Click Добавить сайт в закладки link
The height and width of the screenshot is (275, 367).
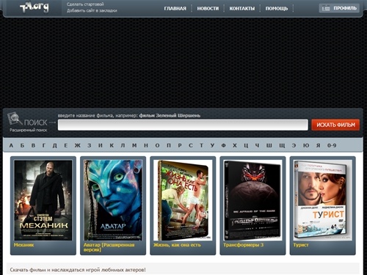coord(92,11)
